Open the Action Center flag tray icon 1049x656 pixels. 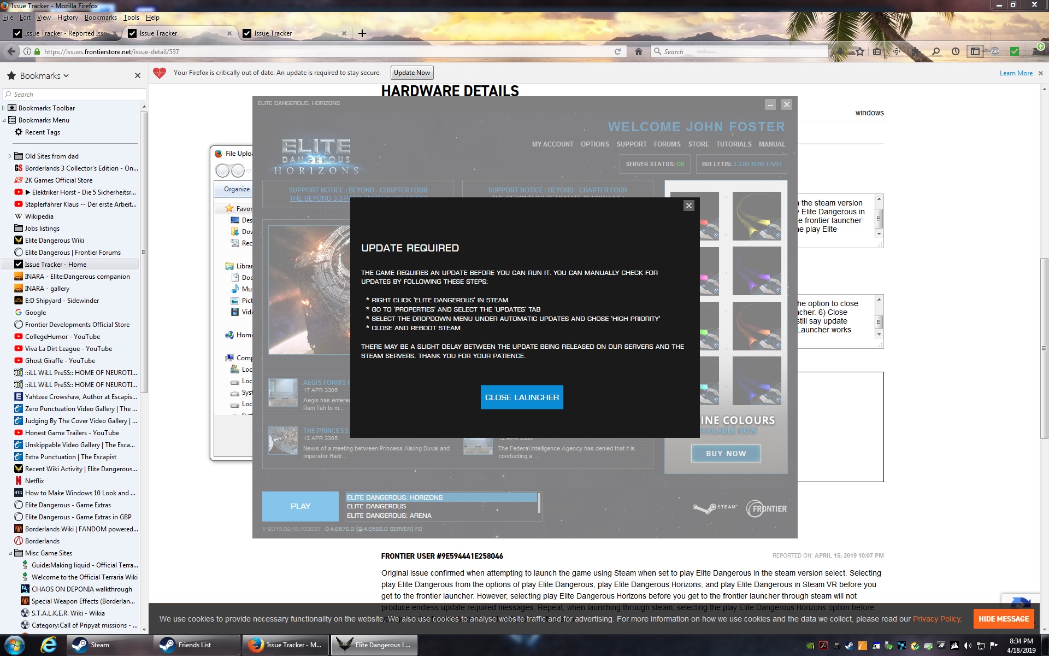994,646
